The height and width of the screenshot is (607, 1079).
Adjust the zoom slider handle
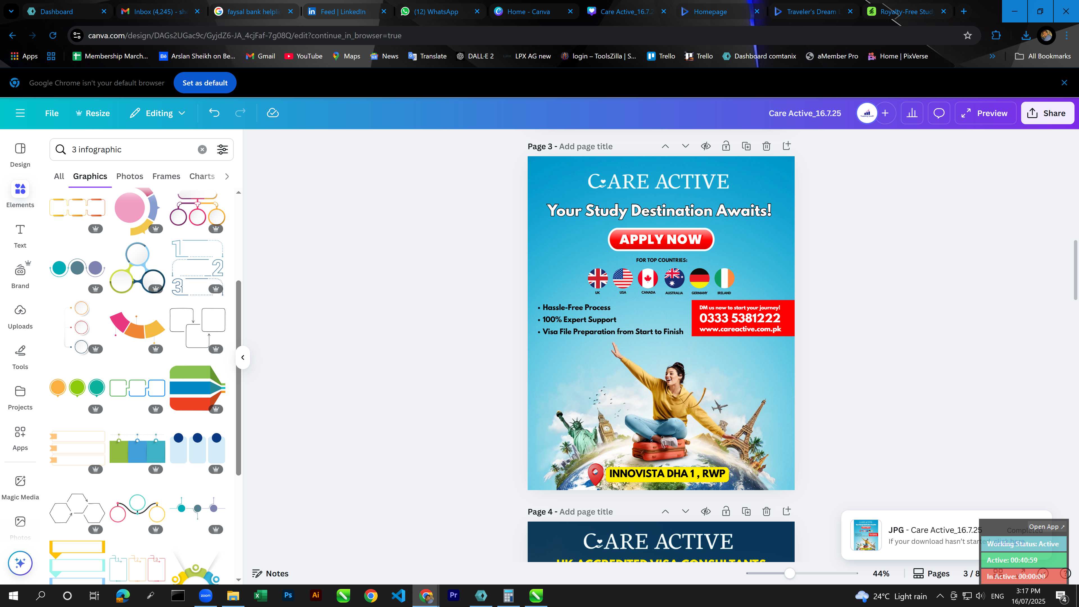pyautogui.click(x=790, y=574)
